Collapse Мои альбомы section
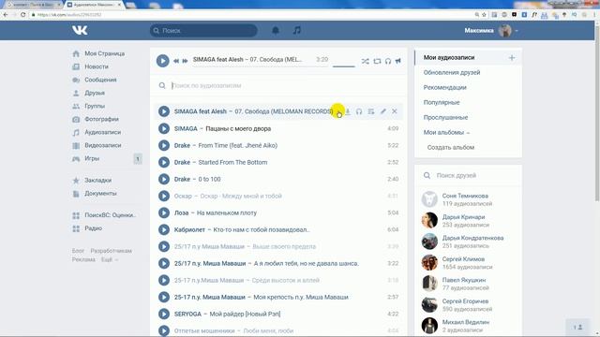Screen dimensions: 600x337 (x=446, y=132)
